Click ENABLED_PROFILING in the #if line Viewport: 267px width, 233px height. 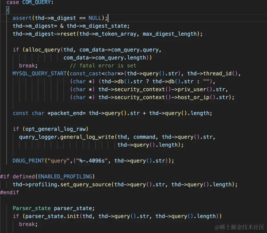65,176
